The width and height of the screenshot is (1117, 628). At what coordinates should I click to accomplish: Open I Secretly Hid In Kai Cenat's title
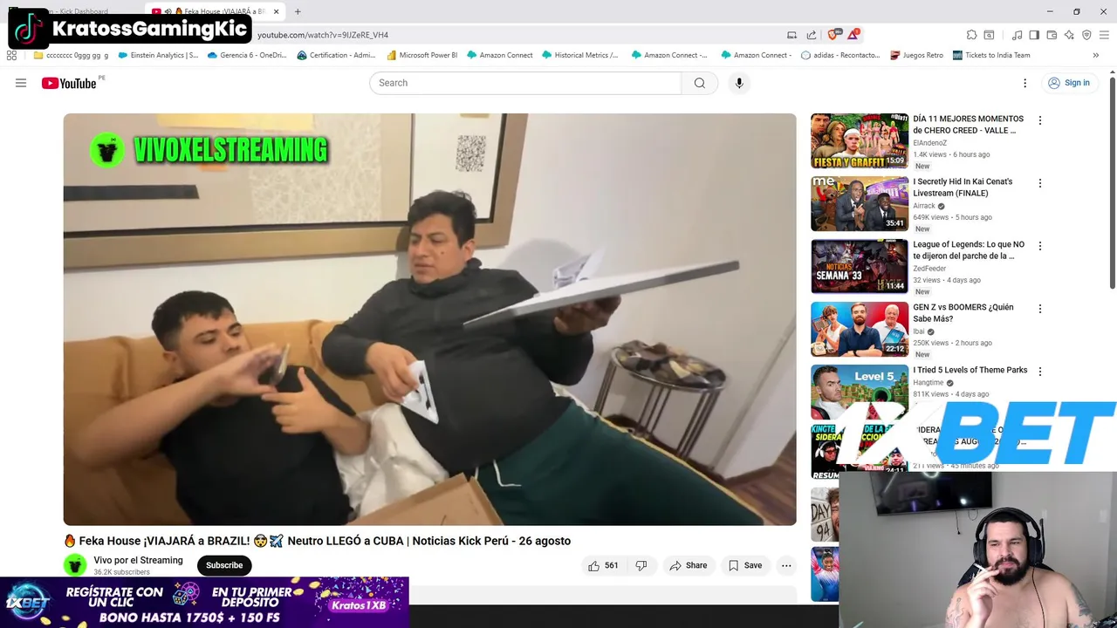pos(963,188)
